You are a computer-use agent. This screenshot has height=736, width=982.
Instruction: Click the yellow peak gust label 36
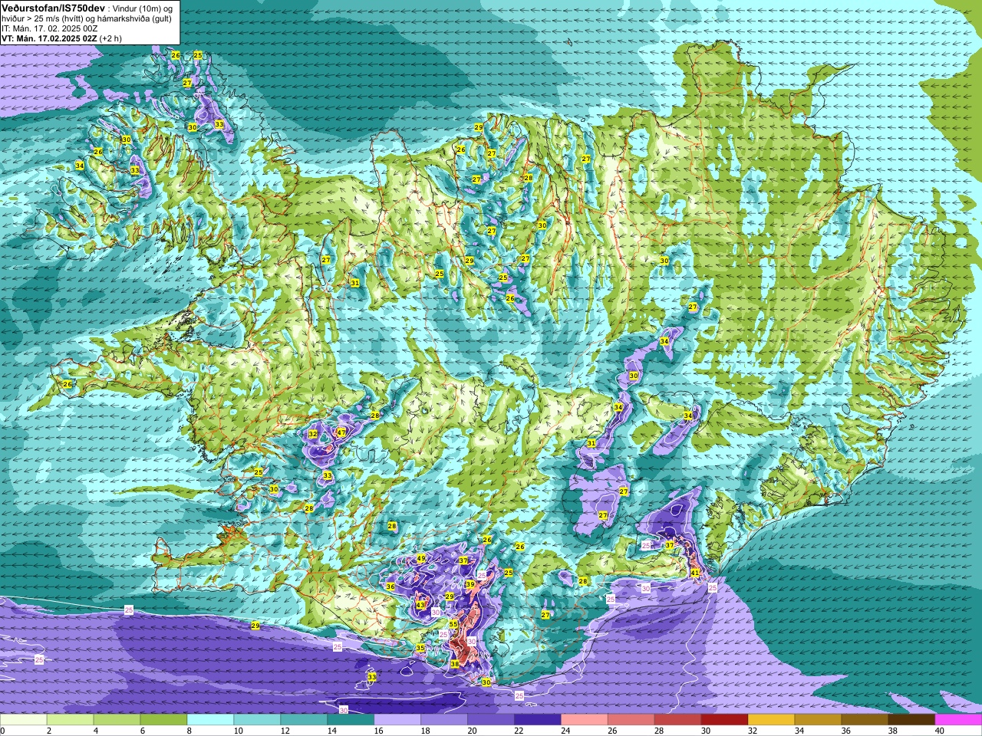pyautogui.click(x=390, y=586)
